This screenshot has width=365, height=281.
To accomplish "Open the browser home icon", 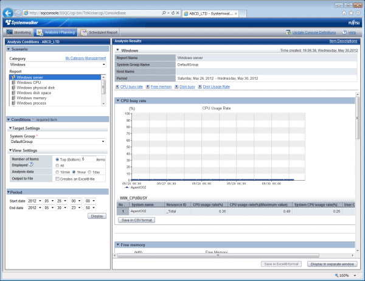I will (344, 13).
